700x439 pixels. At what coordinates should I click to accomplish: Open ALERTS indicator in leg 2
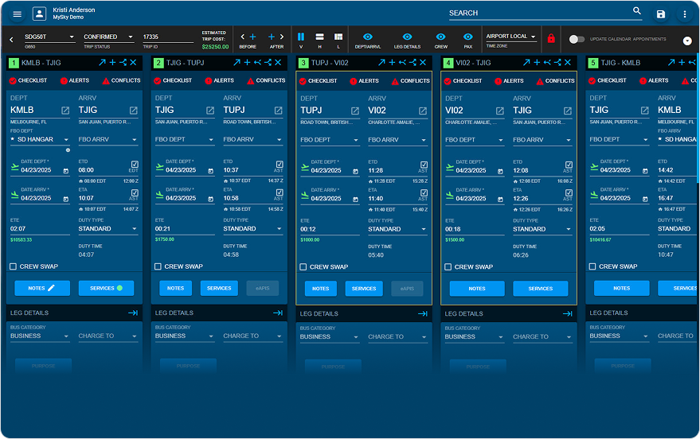(x=219, y=80)
